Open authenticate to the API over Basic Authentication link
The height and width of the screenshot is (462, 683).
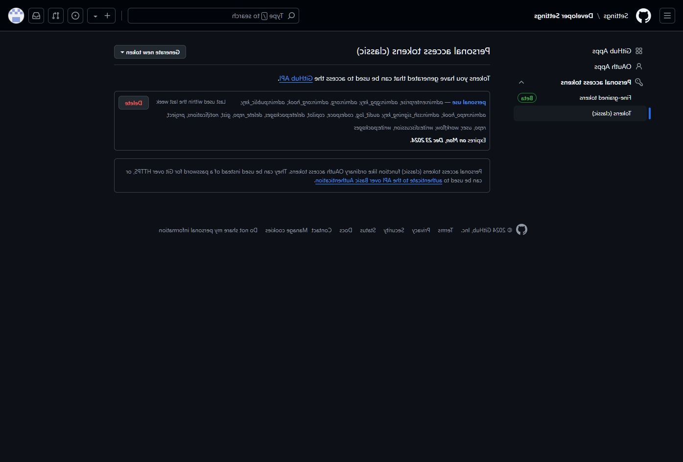tap(378, 180)
